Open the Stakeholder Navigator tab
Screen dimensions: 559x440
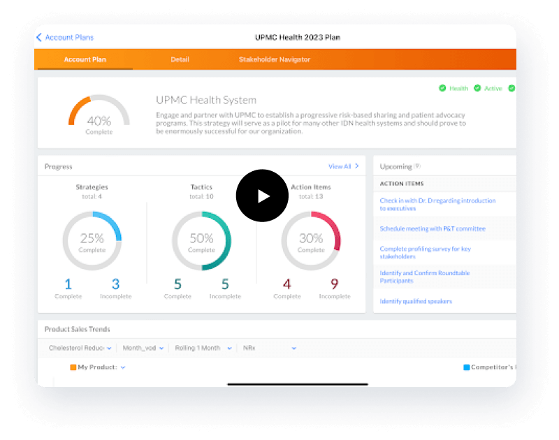pos(275,60)
